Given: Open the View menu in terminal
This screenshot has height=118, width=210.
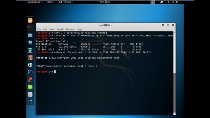Looking at the screenshot, I should tap(52, 29).
